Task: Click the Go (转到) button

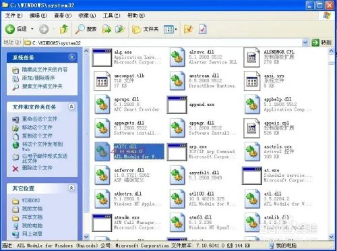Action: [321, 43]
